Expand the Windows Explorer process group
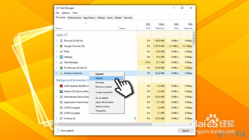The image size is (249, 140). pos(57,73)
